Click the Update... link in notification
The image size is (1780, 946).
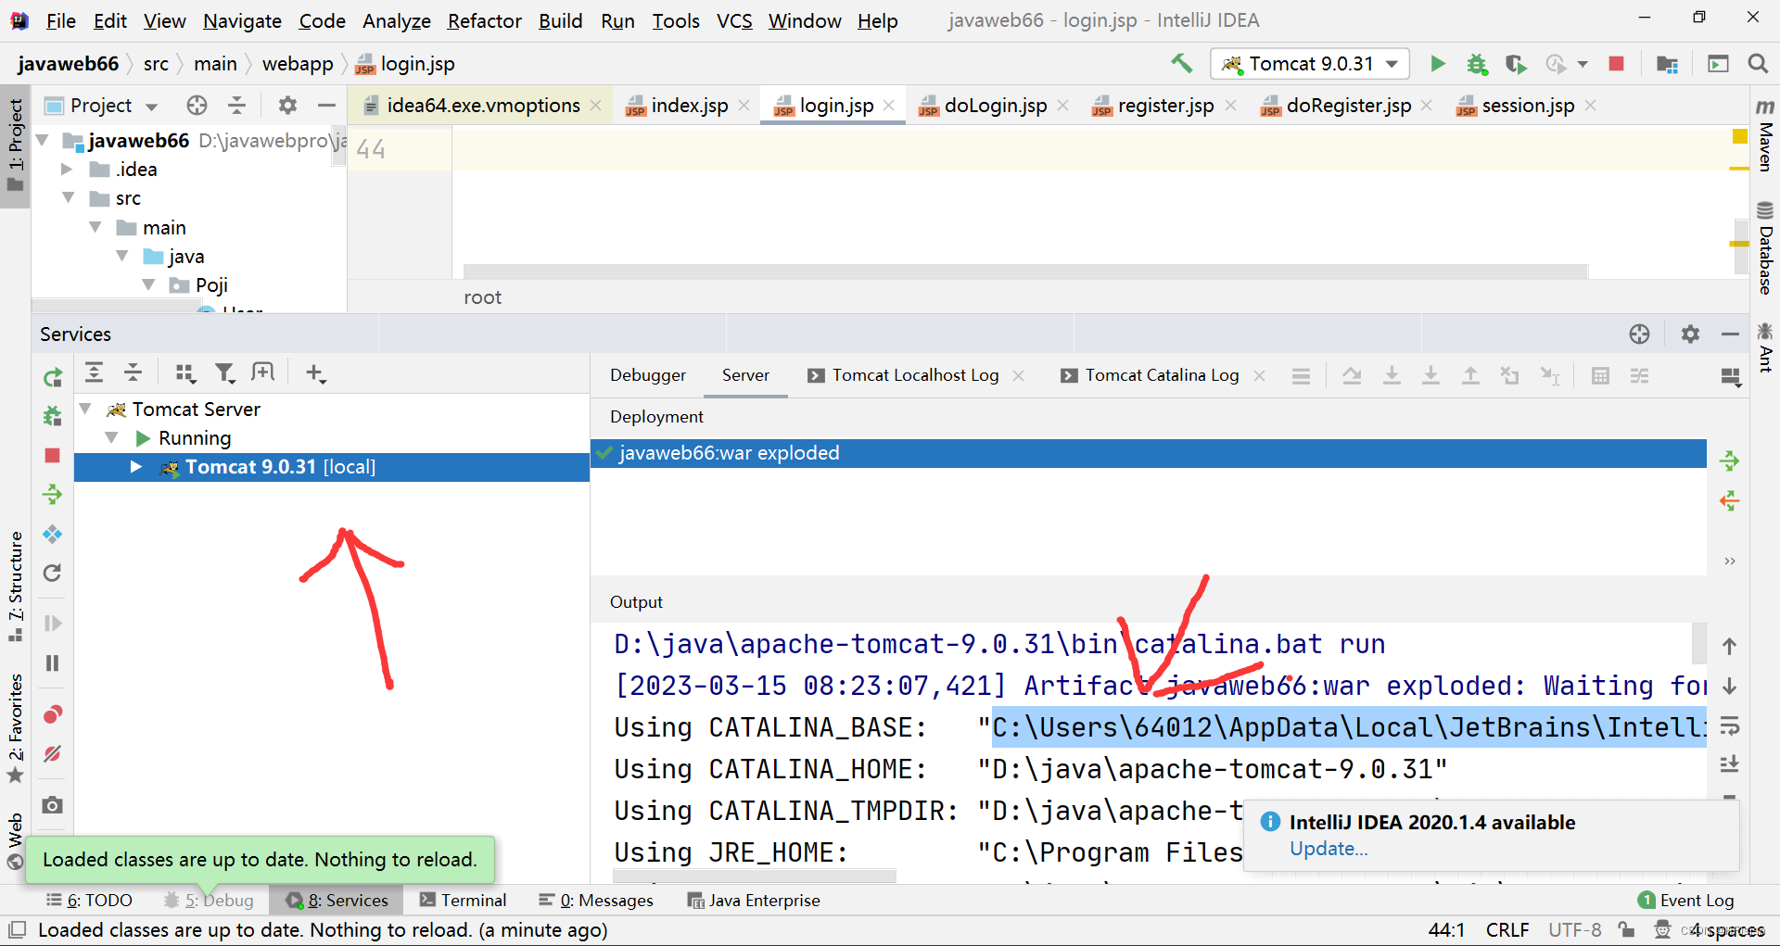point(1329,849)
